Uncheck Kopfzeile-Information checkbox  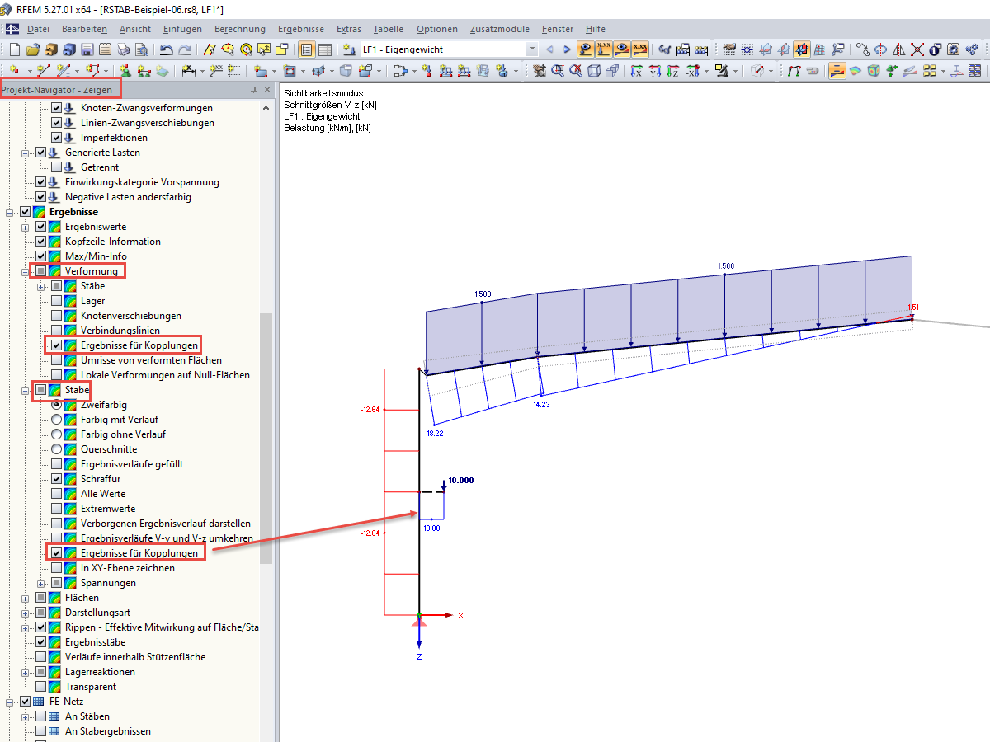41,242
